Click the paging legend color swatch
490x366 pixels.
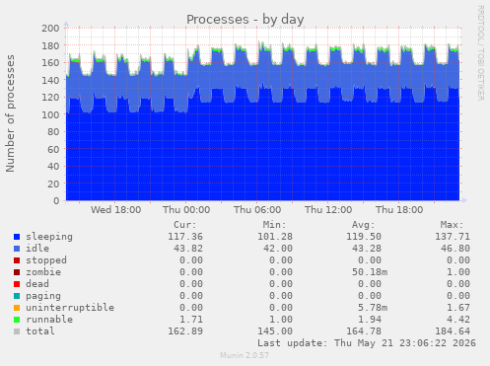coord(17,296)
